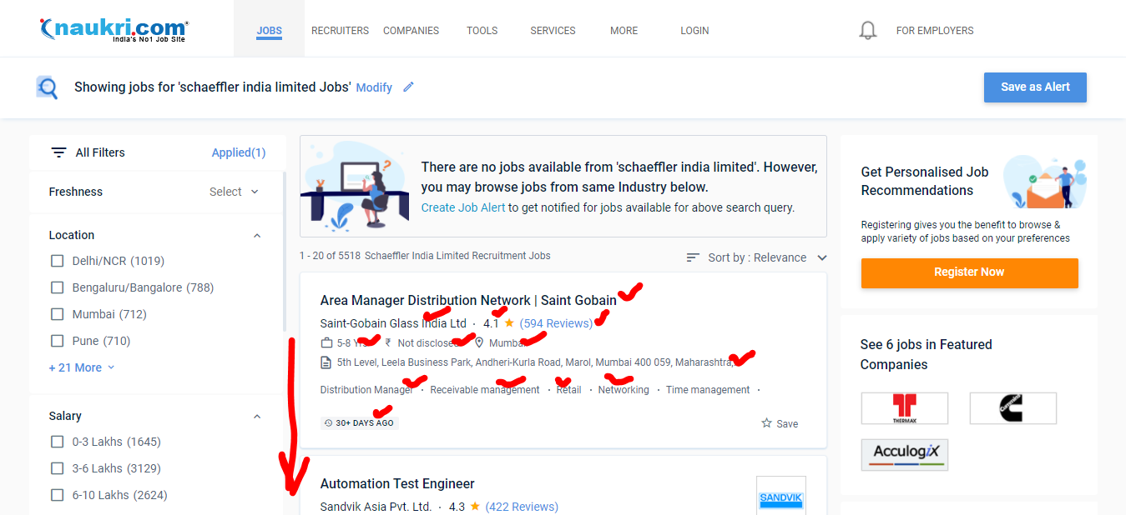Open the Thermax company logo
The width and height of the screenshot is (1126, 515).
905,408
